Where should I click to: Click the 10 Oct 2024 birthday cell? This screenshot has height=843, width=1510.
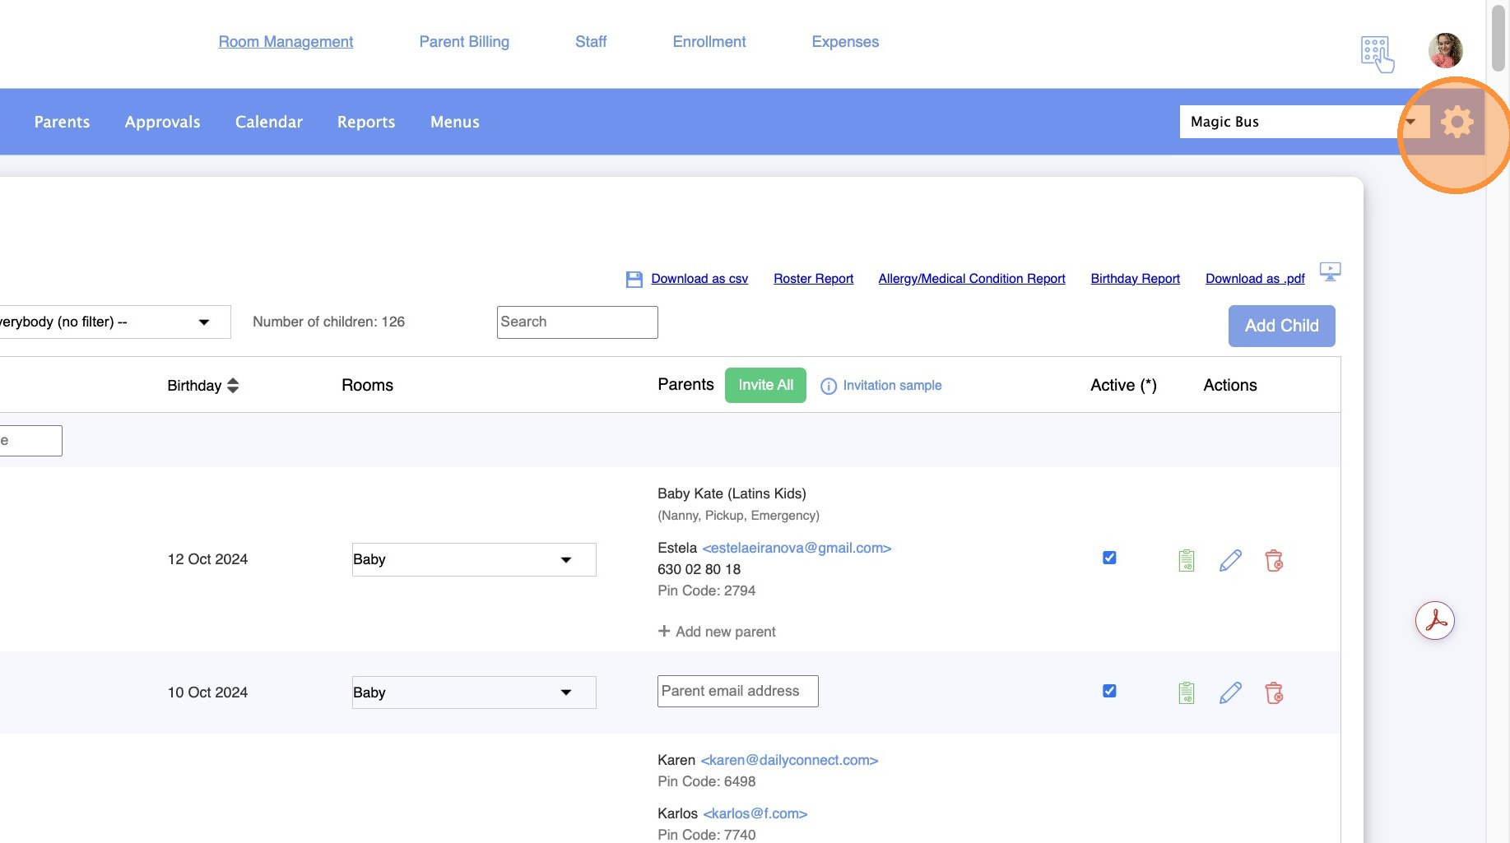click(207, 692)
